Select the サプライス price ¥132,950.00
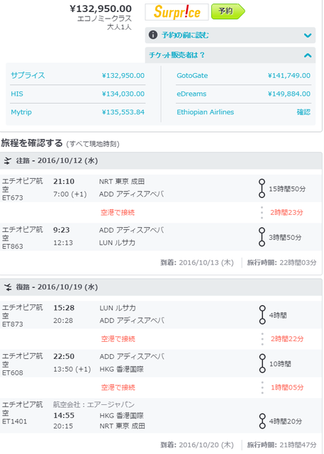Image resolution: width=324 pixels, height=454 pixels. [123, 76]
